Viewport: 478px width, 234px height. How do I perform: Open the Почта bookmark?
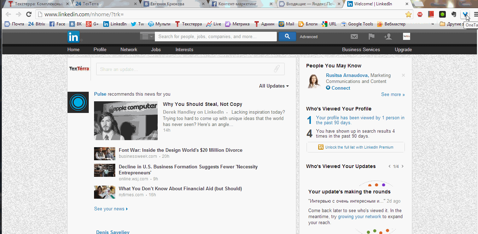click(x=14, y=24)
